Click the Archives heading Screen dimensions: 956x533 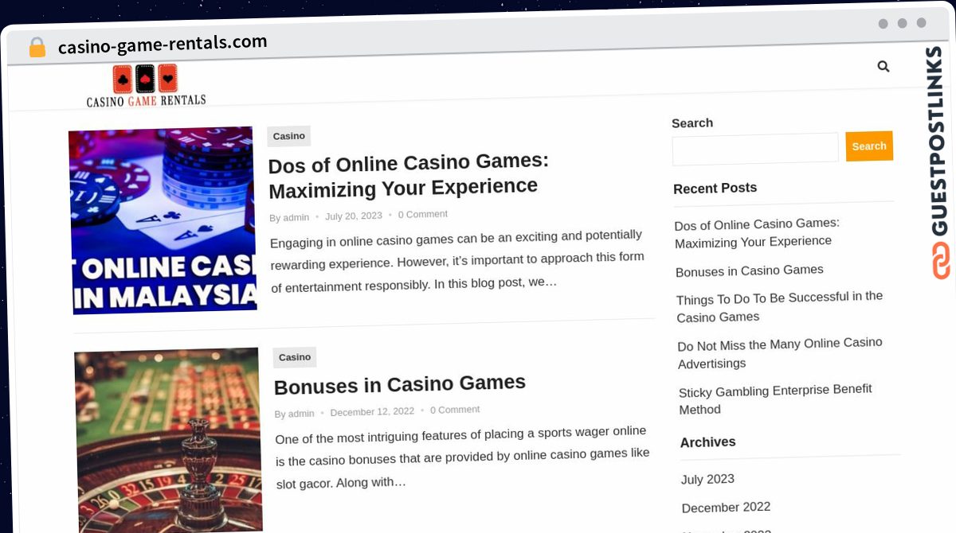pos(708,442)
